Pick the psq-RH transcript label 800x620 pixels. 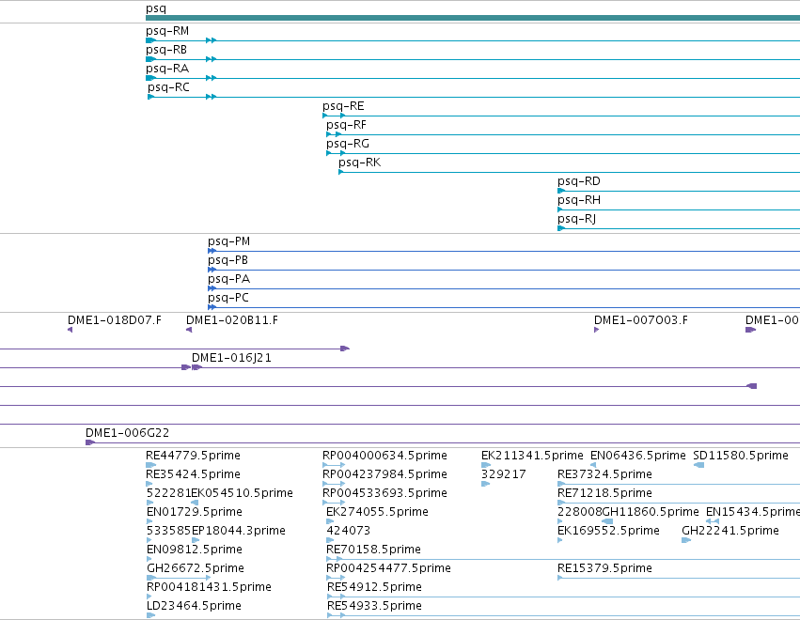[578, 200]
